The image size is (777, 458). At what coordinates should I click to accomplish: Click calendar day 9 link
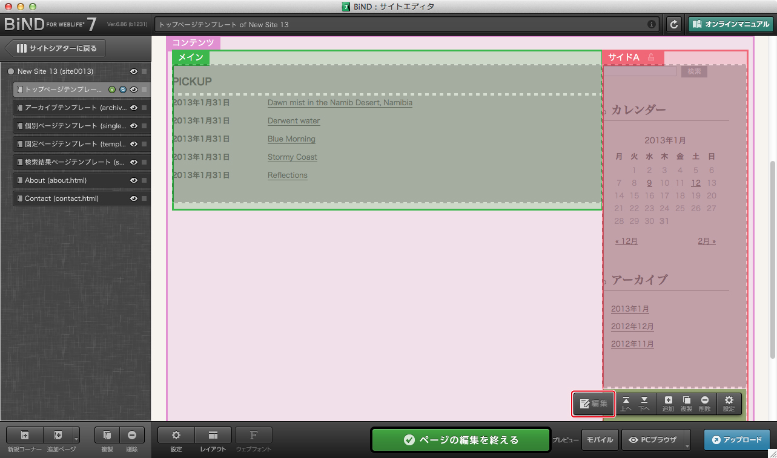click(x=649, y=183)
